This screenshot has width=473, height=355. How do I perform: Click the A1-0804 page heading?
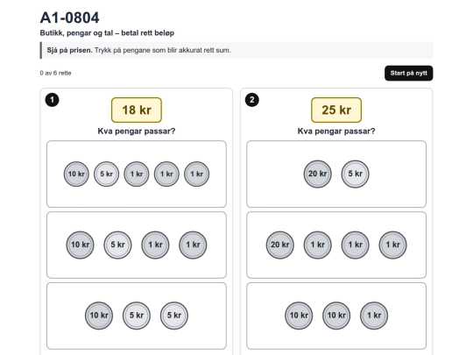pyautogui.click(x=70, y=18)
